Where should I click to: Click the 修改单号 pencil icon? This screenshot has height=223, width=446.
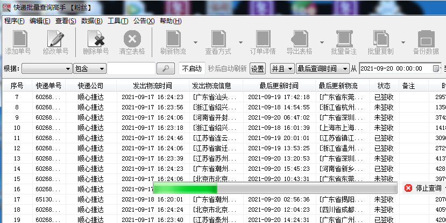[x=55, y=38]
